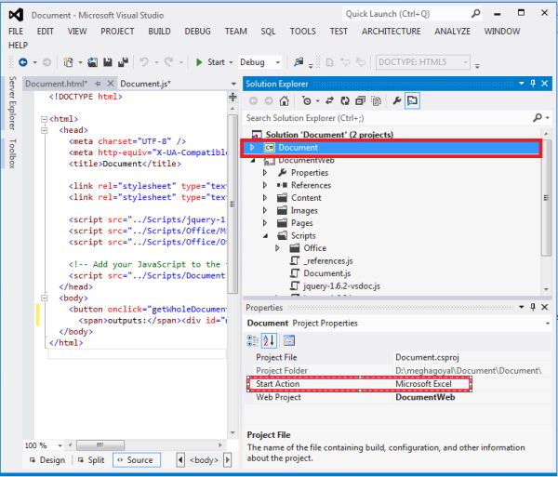Toggle Preview Selected Items in Solution Explorer
Screen dimensions: 558x477
point(412,100)
